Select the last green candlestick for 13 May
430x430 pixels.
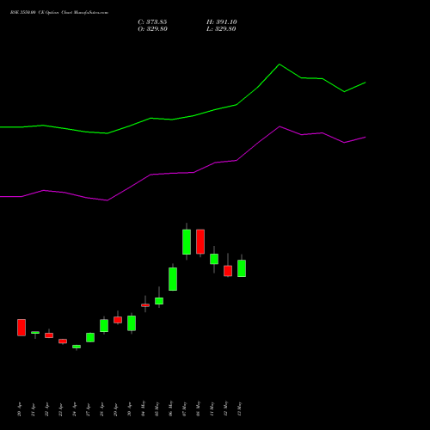tap(242, 268)
